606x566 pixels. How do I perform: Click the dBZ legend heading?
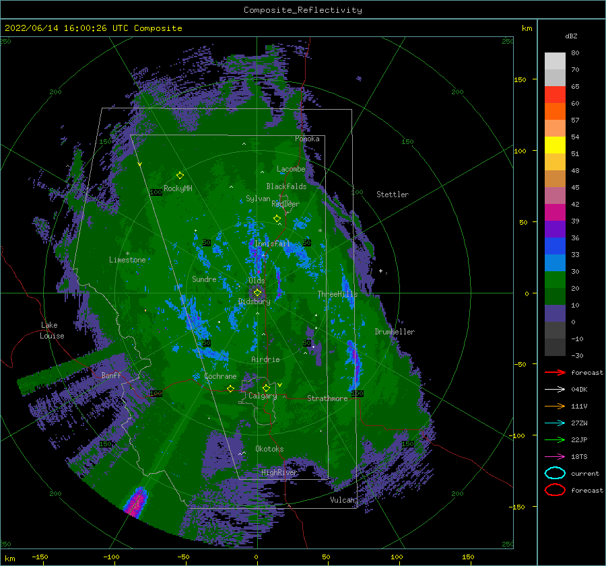pyautogui.click(x=571, y=36)
